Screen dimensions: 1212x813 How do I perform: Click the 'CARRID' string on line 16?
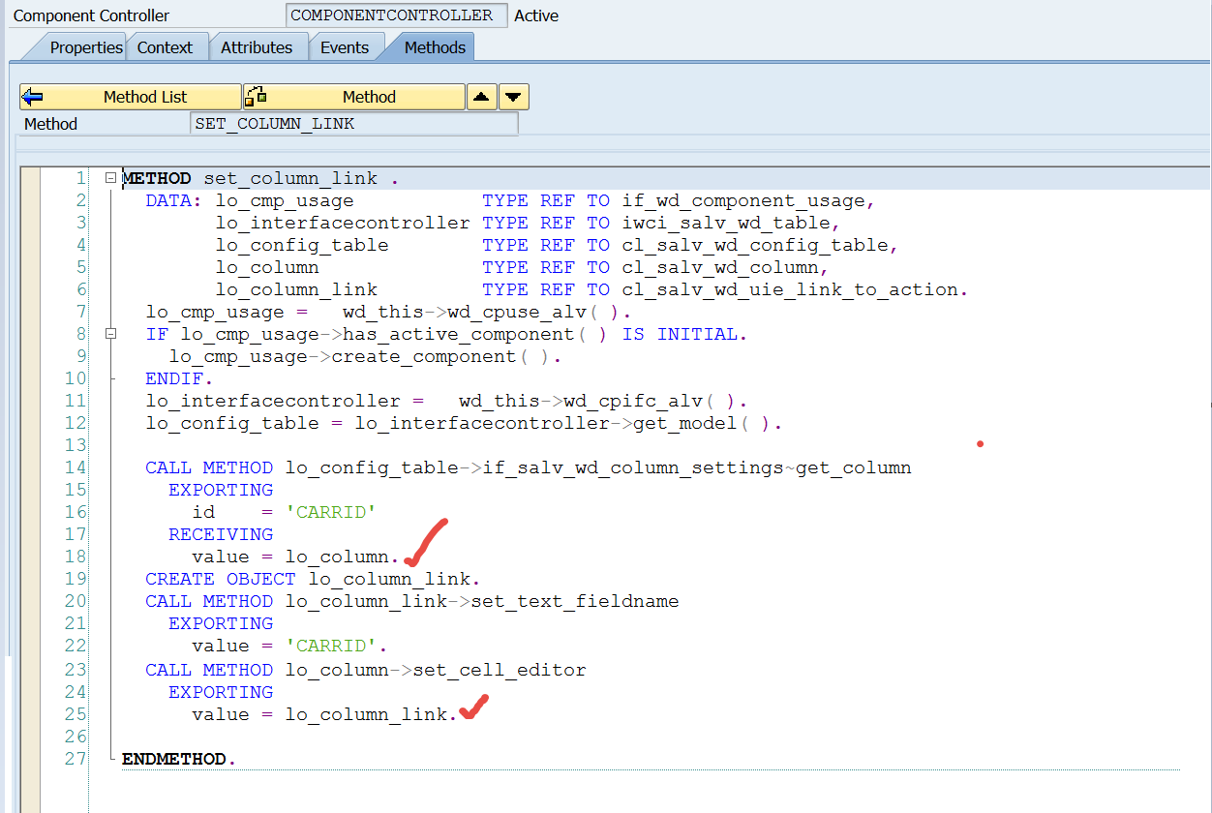pos(330,512)
